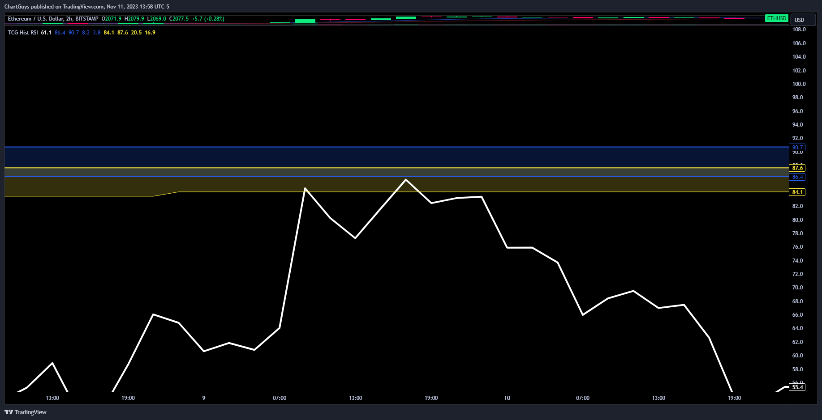Click the 70.0 tick on price axis
822x420 pixels.
click(797, 288)
